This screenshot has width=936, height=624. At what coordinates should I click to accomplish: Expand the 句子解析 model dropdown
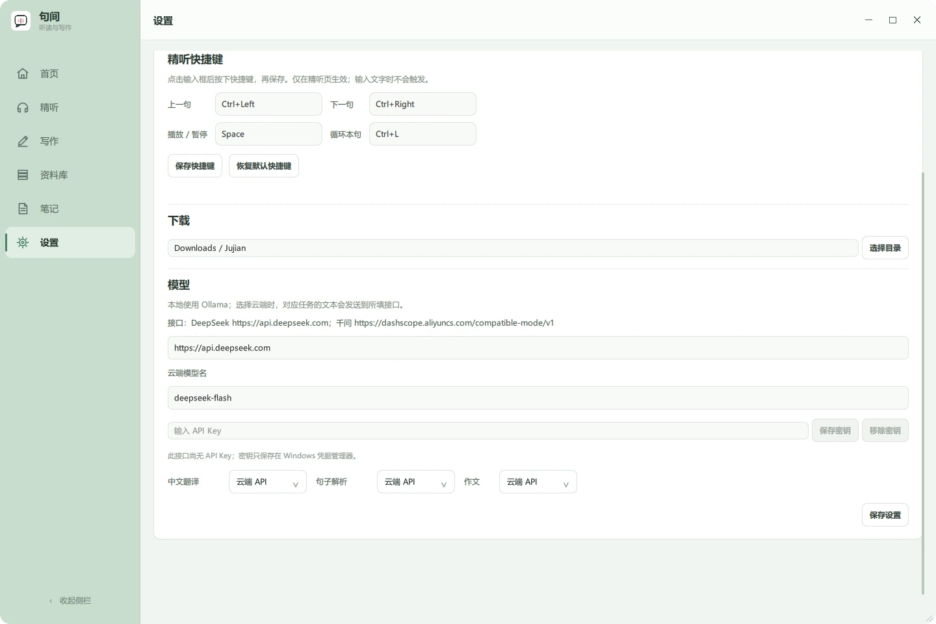416,482
